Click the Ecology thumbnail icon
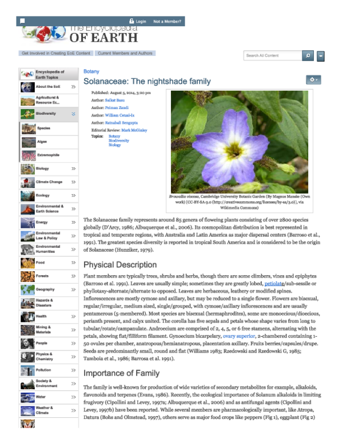The height and width of the screenshot is (443, 343). click(x=27, y=196)
